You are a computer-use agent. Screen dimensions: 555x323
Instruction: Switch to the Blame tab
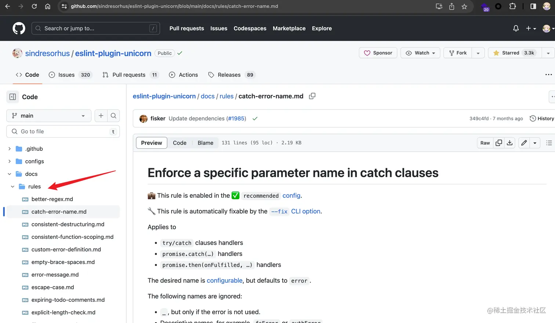tap(205, 143)
